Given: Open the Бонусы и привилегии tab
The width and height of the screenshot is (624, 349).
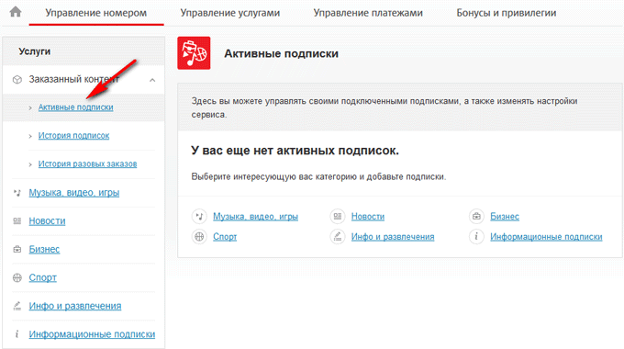Looking at the screenshot, I should click(x=507, y=13).
